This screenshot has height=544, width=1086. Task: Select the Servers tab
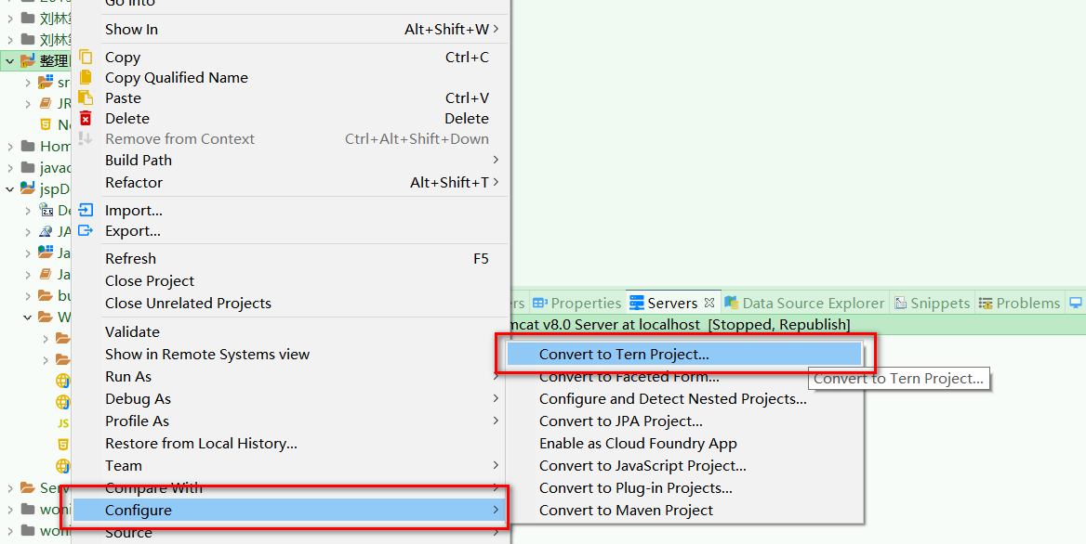click(673, 303)
